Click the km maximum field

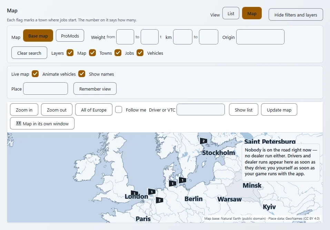point(209,37)
